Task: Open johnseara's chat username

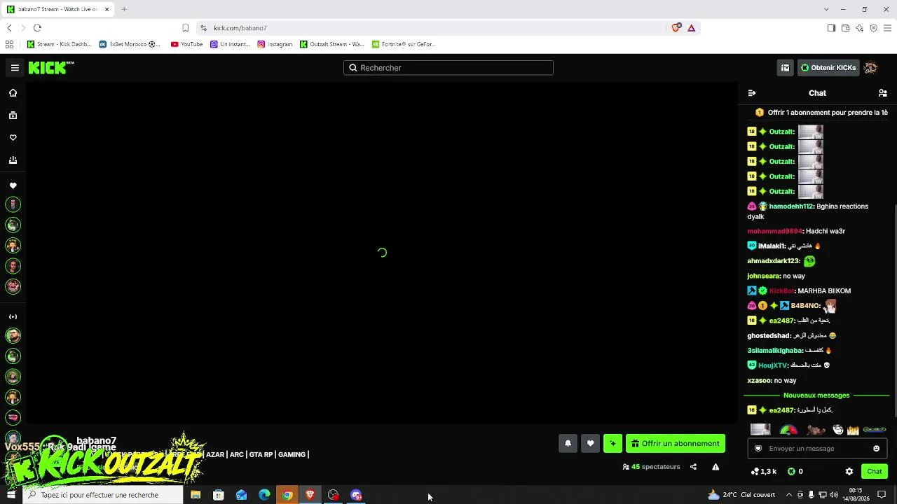Action: (x=764, y=276)
